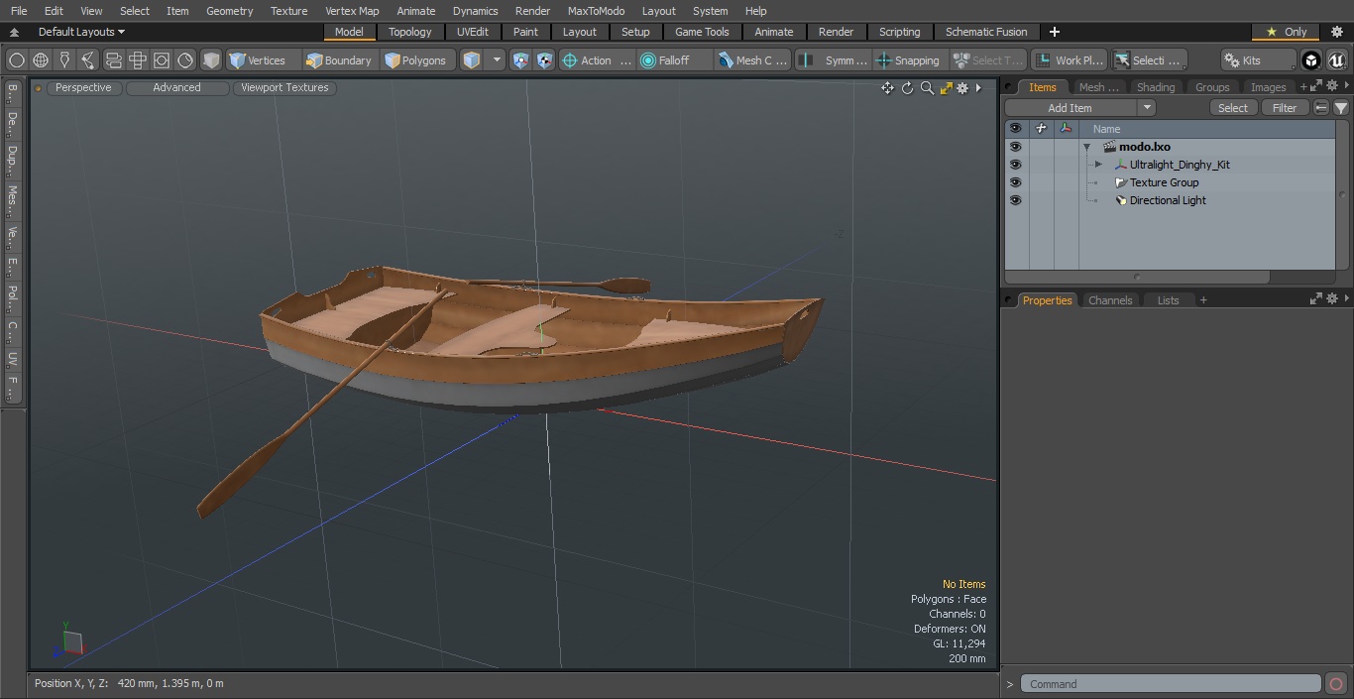Open the Vertex Map menu

coord(352,11)
